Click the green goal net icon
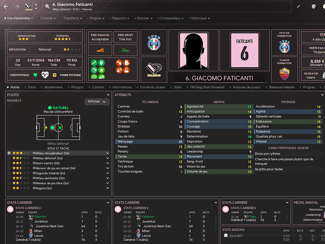 tap(94, 77)
